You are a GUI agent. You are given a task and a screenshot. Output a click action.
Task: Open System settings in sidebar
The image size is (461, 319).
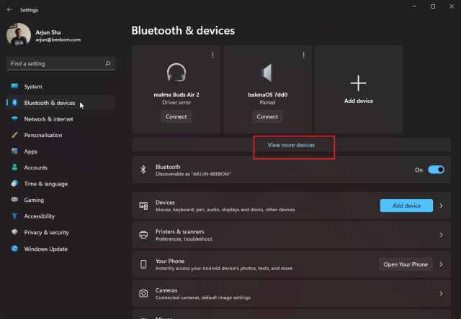point(61,86)
